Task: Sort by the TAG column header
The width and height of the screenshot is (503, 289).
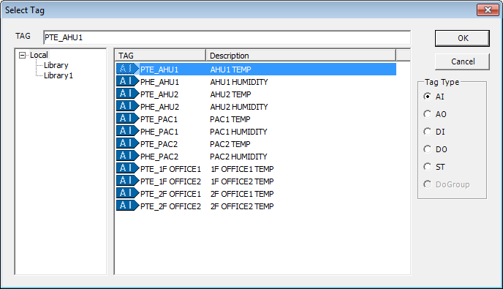Action: (x=160, y=55)
